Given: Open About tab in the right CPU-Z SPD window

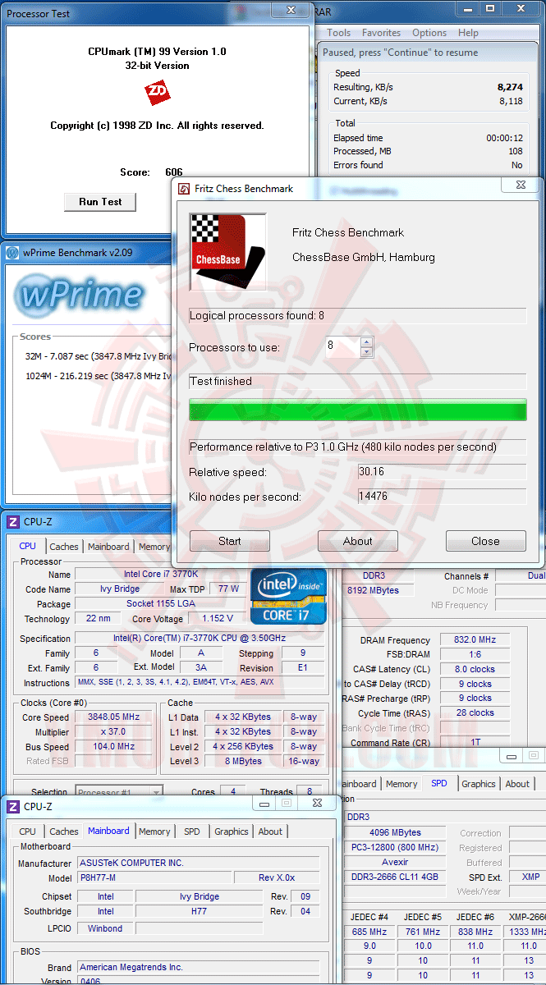Looking at the screenshot, I should coord(517,784).
